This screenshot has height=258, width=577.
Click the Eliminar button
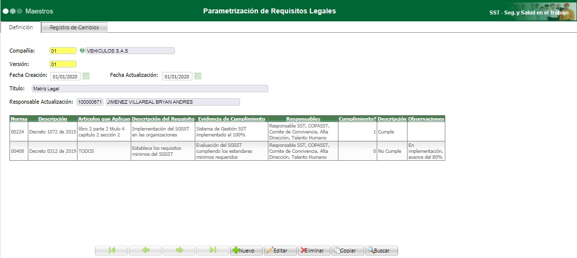[x=314, y=250]
